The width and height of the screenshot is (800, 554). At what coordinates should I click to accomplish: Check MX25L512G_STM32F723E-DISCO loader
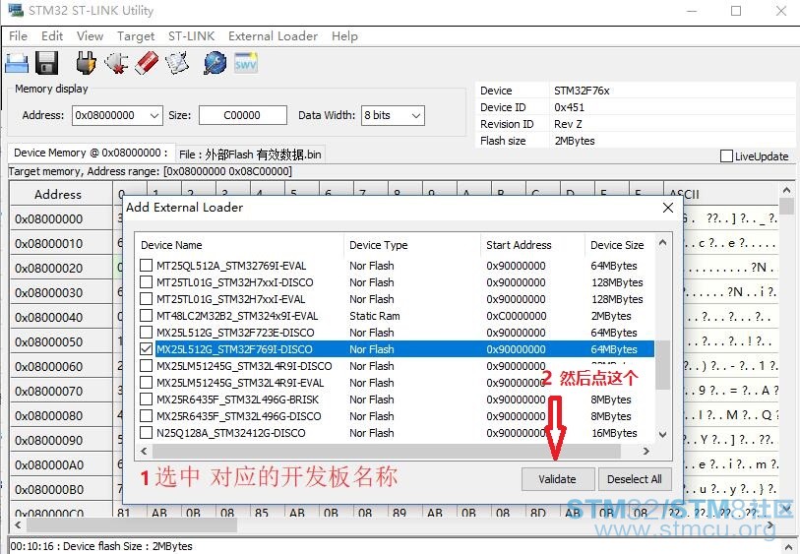[146, 333]
